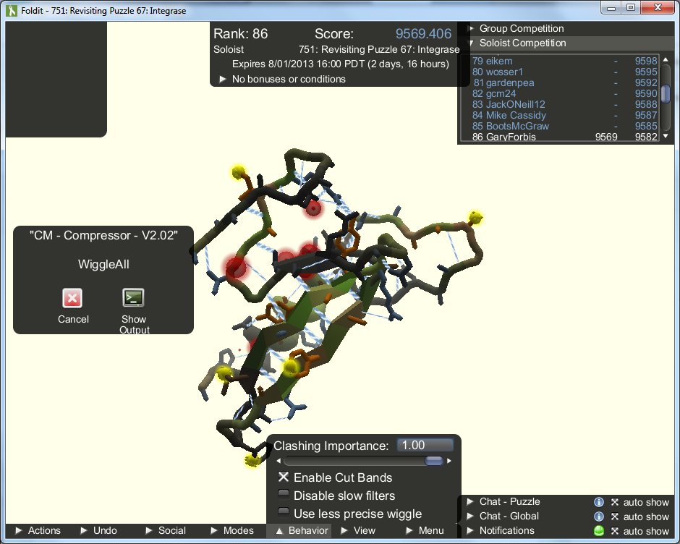Screen dimensions: 680x544
Task: Toggle the Enable Cut Bands checkbox
Action: click(284, 477)
